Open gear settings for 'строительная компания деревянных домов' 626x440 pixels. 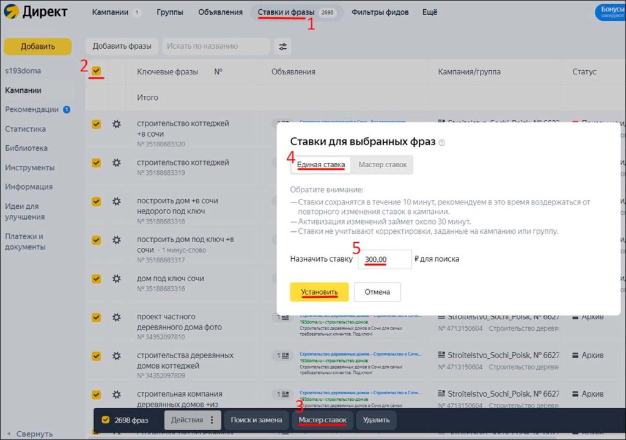coord(116,395)
